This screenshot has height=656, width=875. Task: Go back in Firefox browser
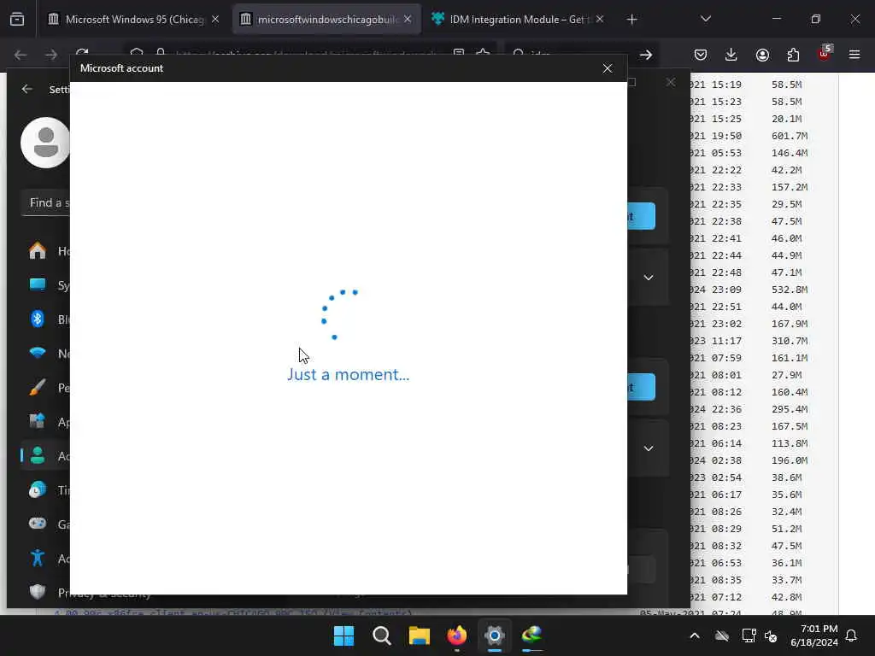pyautogui.click(x=21, y=55)
